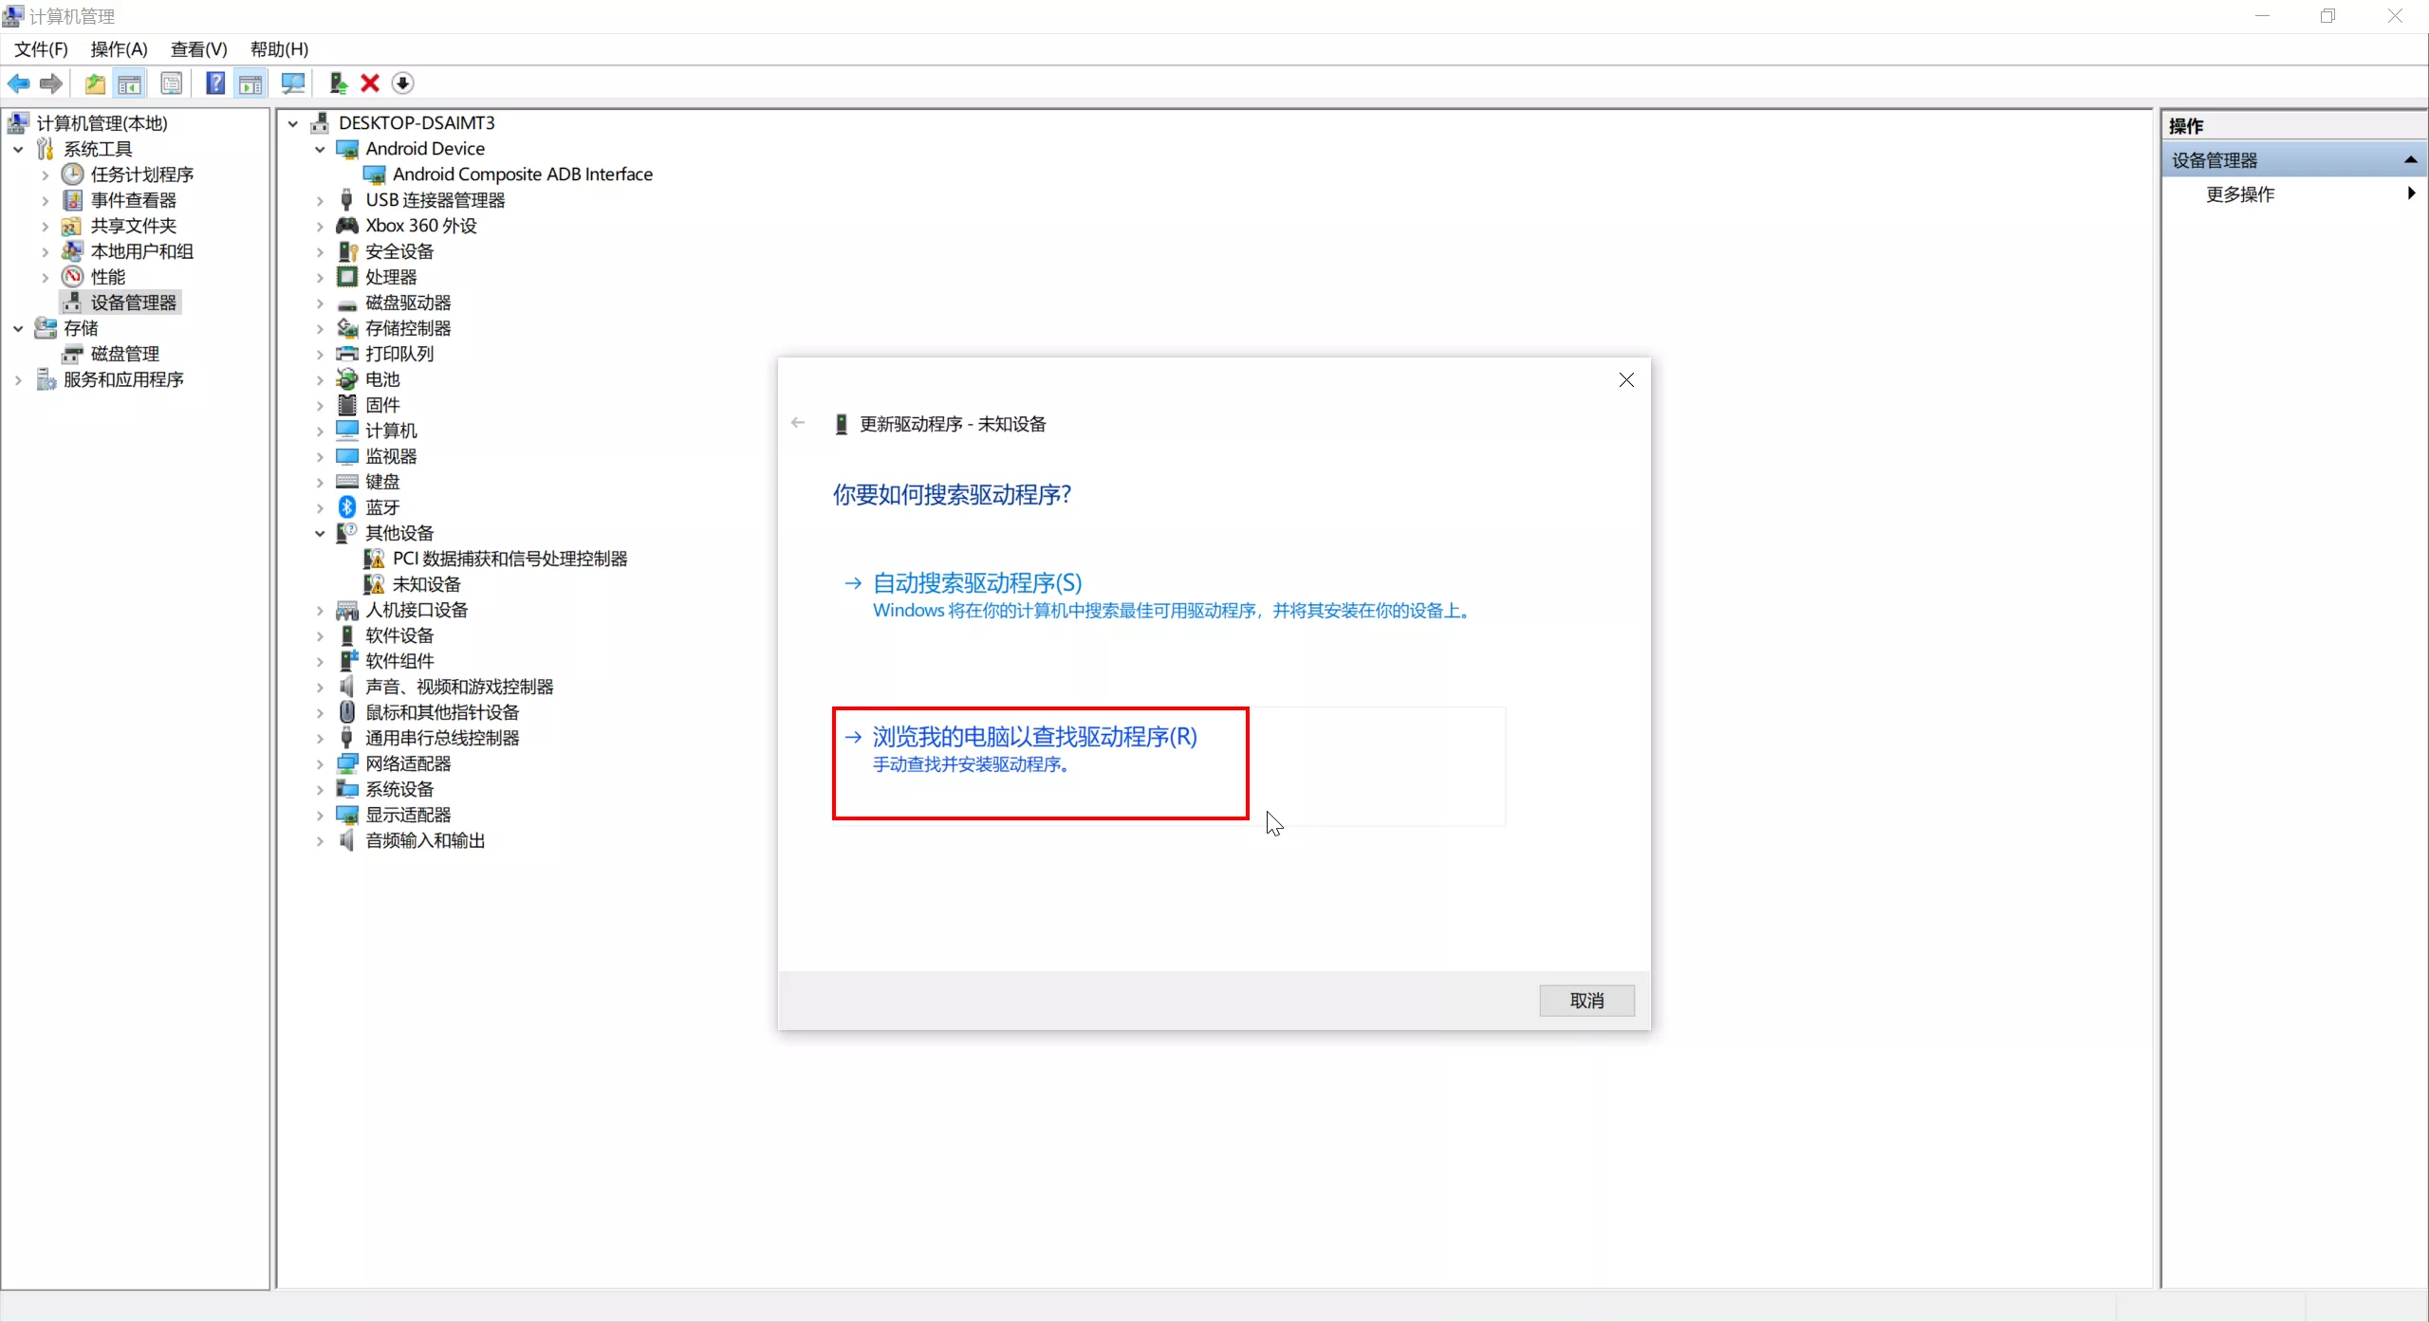Click the up-one-level folder toolbar icon
This screenshot has width=2429, height=1322.
pos(95,83)
